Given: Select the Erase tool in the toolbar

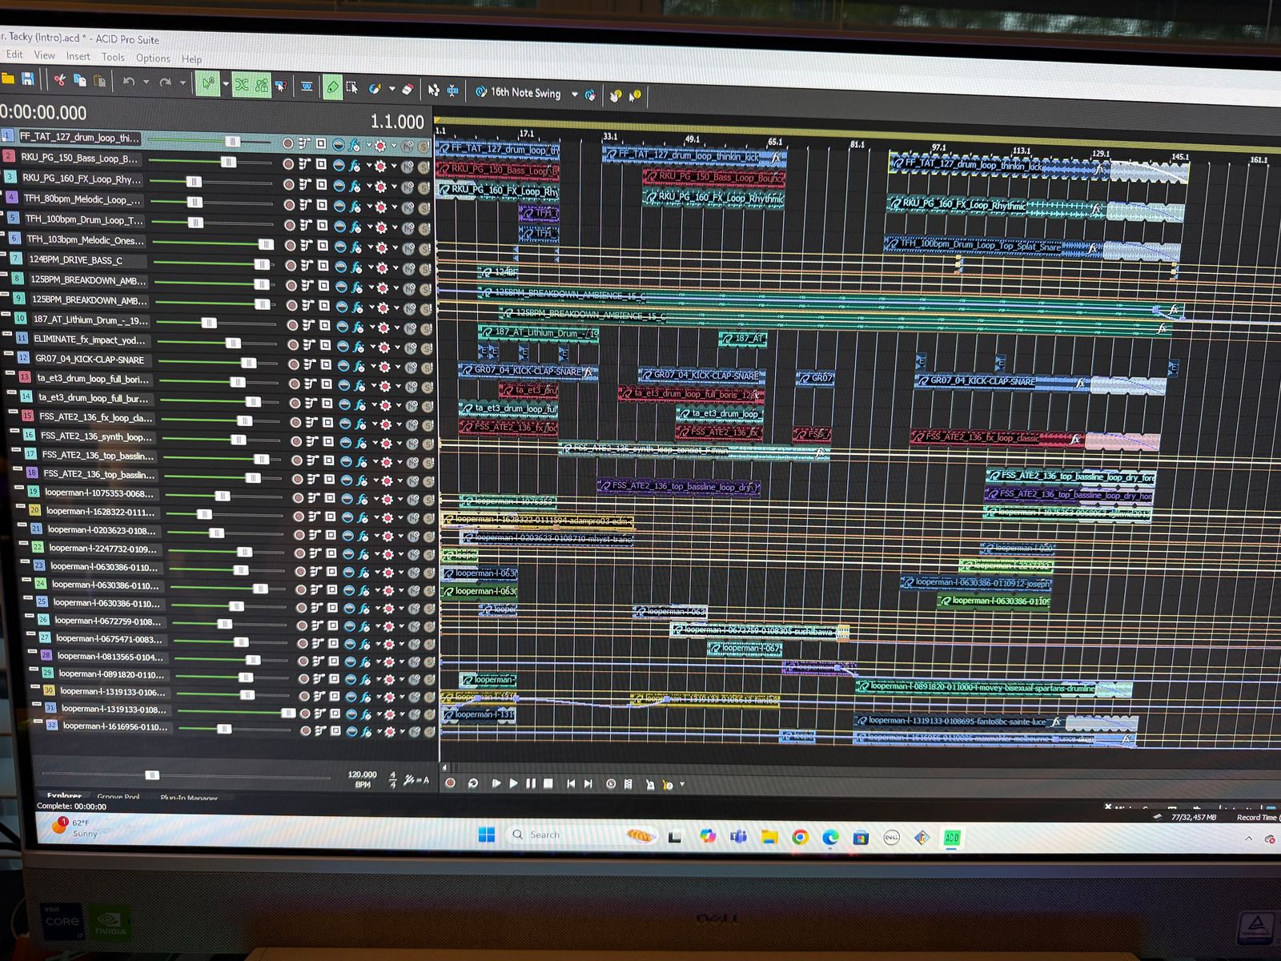Looking at the screenshot, I should [x=407, y=89].
